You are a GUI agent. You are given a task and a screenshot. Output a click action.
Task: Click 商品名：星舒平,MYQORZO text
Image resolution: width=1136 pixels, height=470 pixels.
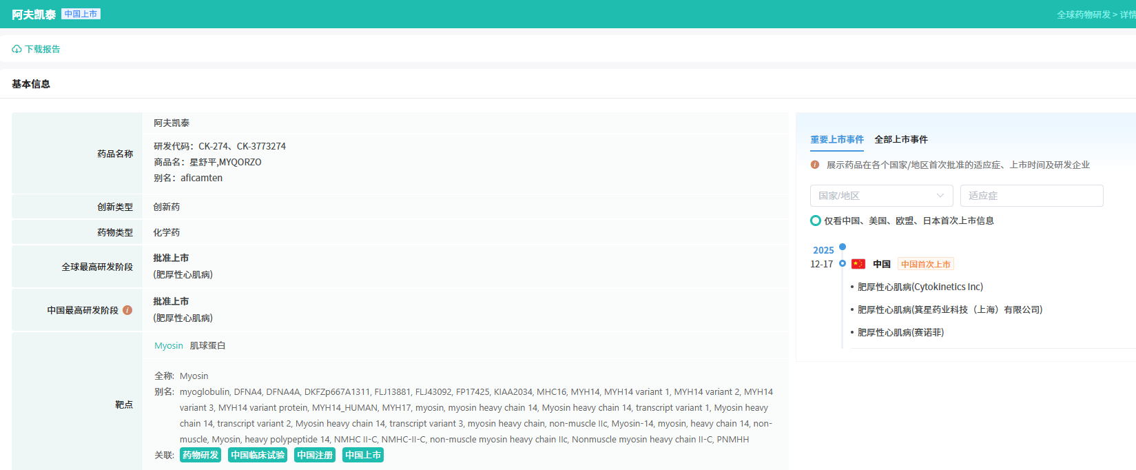click(x=207, y=162)
